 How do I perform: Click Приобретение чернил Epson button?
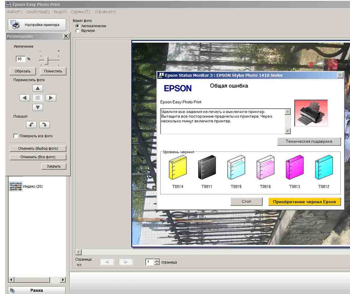[x=304, y=202]
